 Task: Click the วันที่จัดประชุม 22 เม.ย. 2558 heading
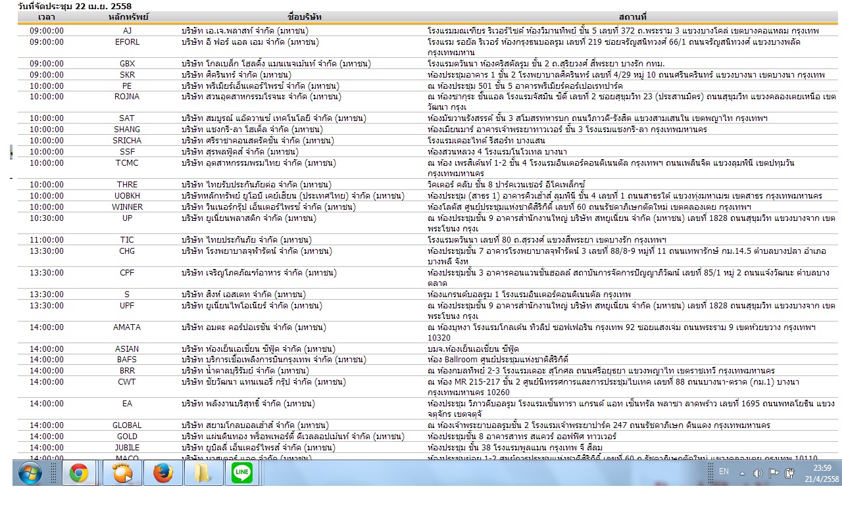[74, 6]
